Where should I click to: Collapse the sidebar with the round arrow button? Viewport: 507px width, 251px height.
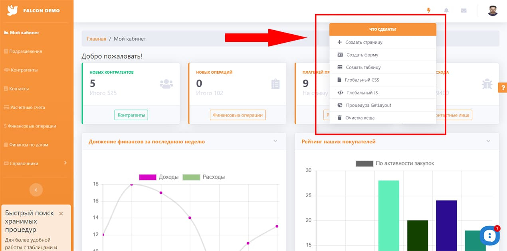click(36, 190)
